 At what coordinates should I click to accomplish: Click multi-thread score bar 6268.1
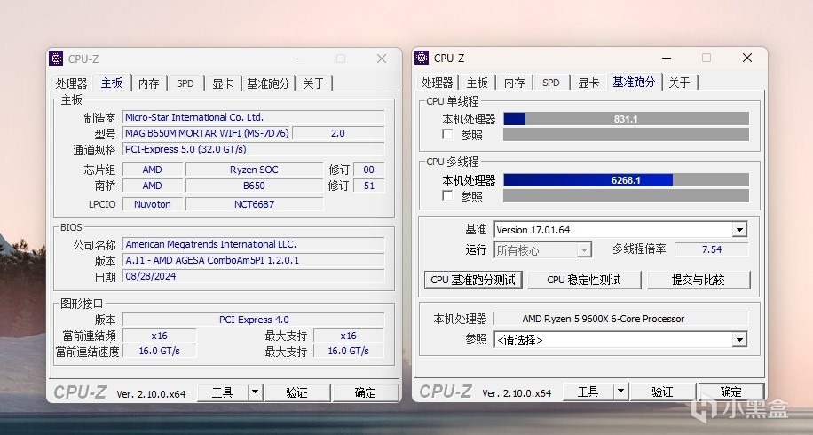click(x=626, y=180)
